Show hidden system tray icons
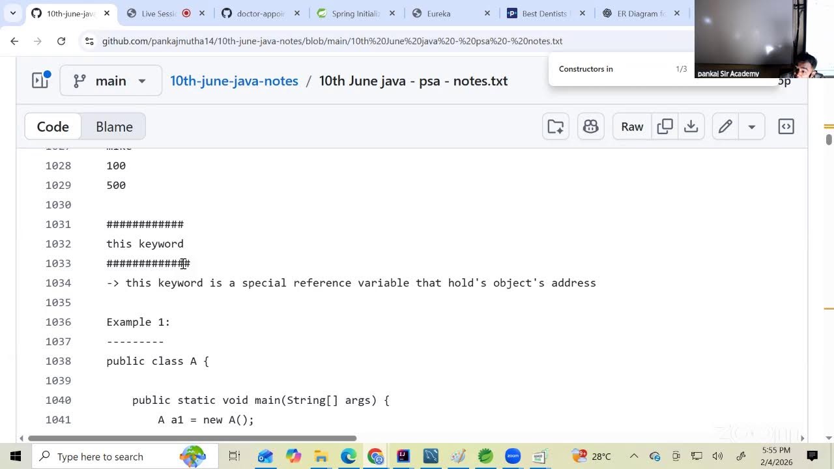 [633, 456]
